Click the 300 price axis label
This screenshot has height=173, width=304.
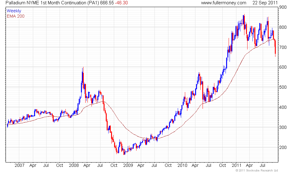coord(283,127)
